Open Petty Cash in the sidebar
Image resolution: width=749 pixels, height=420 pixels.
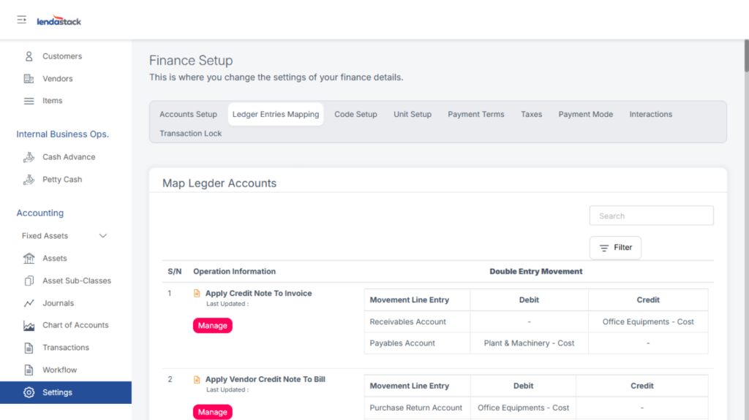[x=62, y=180]
